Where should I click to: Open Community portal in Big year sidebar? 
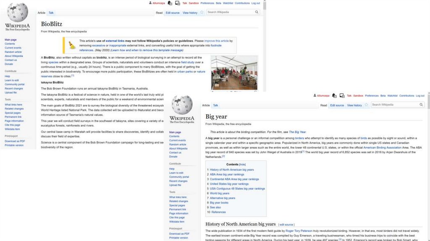click(179, 177)
